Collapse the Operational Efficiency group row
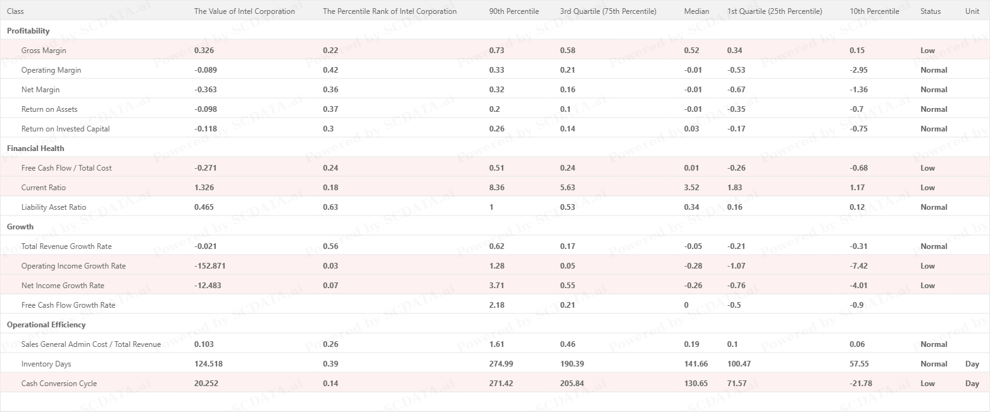This screenshot has width=990, height=412. pos(46,325)
